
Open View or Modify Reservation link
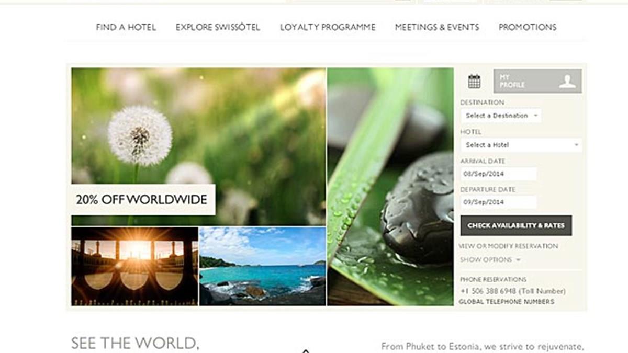coord(508,246)
